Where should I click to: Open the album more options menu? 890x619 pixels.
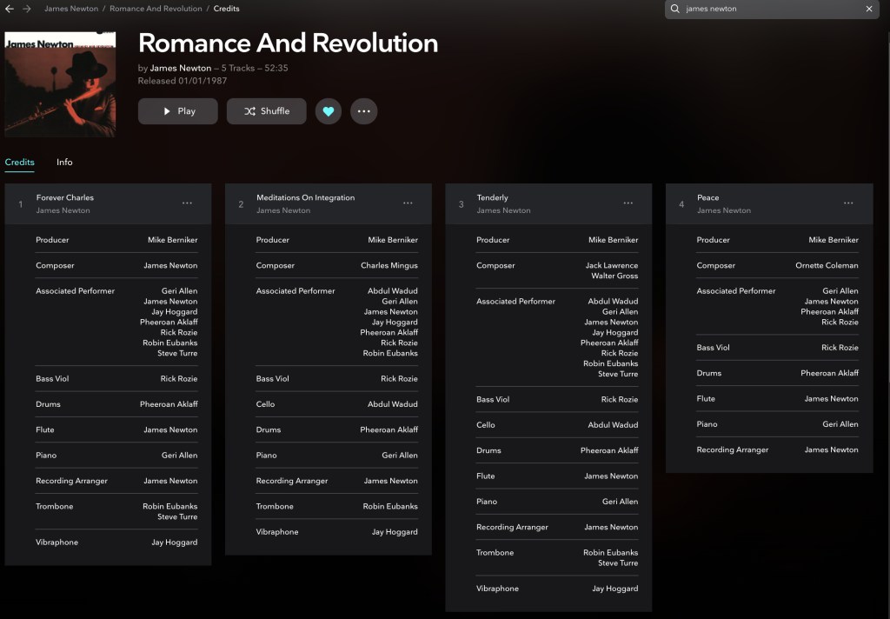pos(363,111)
